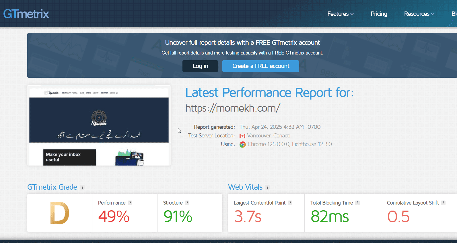The height and width of the screenshot is (243, 457).
Task: Click the Canada flag icon
Action: coord(242,136)
